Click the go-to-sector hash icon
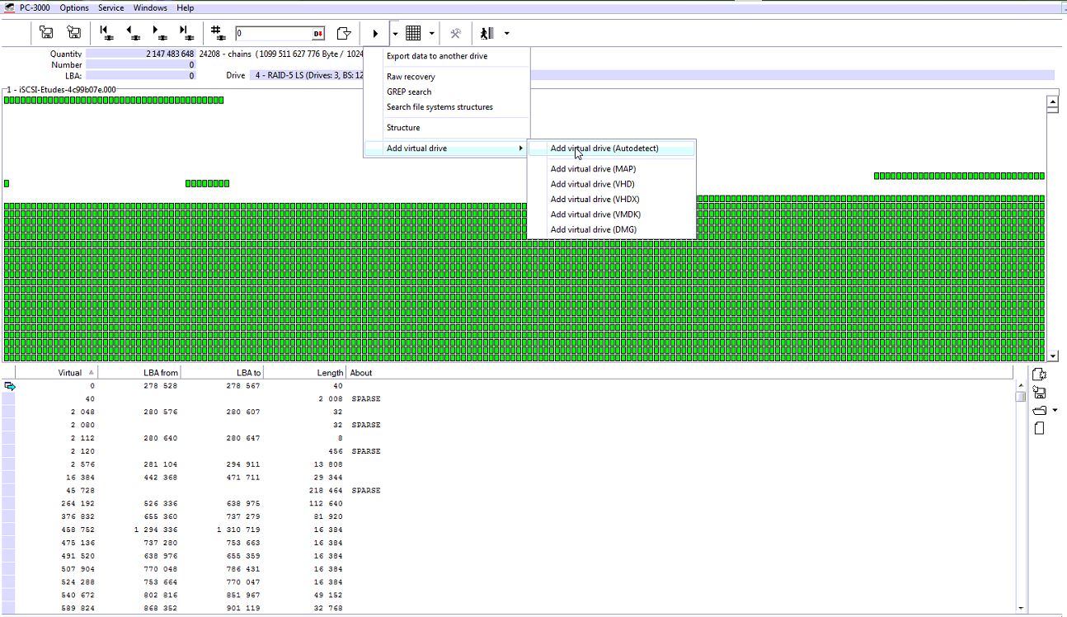Screen dimensions: 1067x617 point(218,33)
